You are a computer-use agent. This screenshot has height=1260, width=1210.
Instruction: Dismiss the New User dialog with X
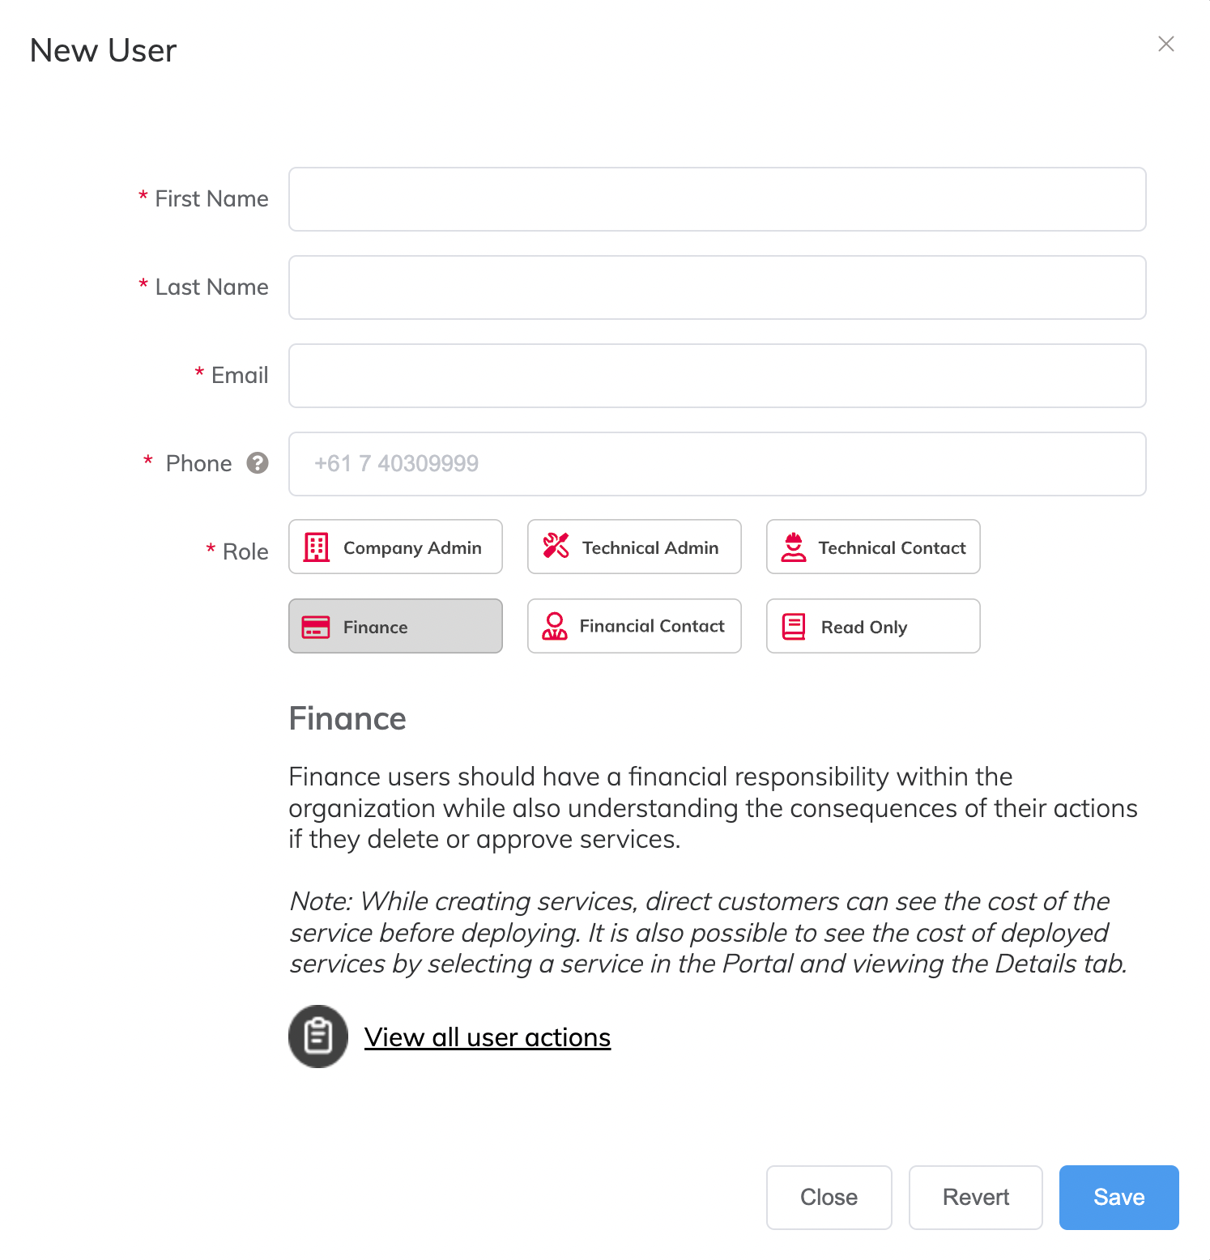click(x=1165, y=44)
